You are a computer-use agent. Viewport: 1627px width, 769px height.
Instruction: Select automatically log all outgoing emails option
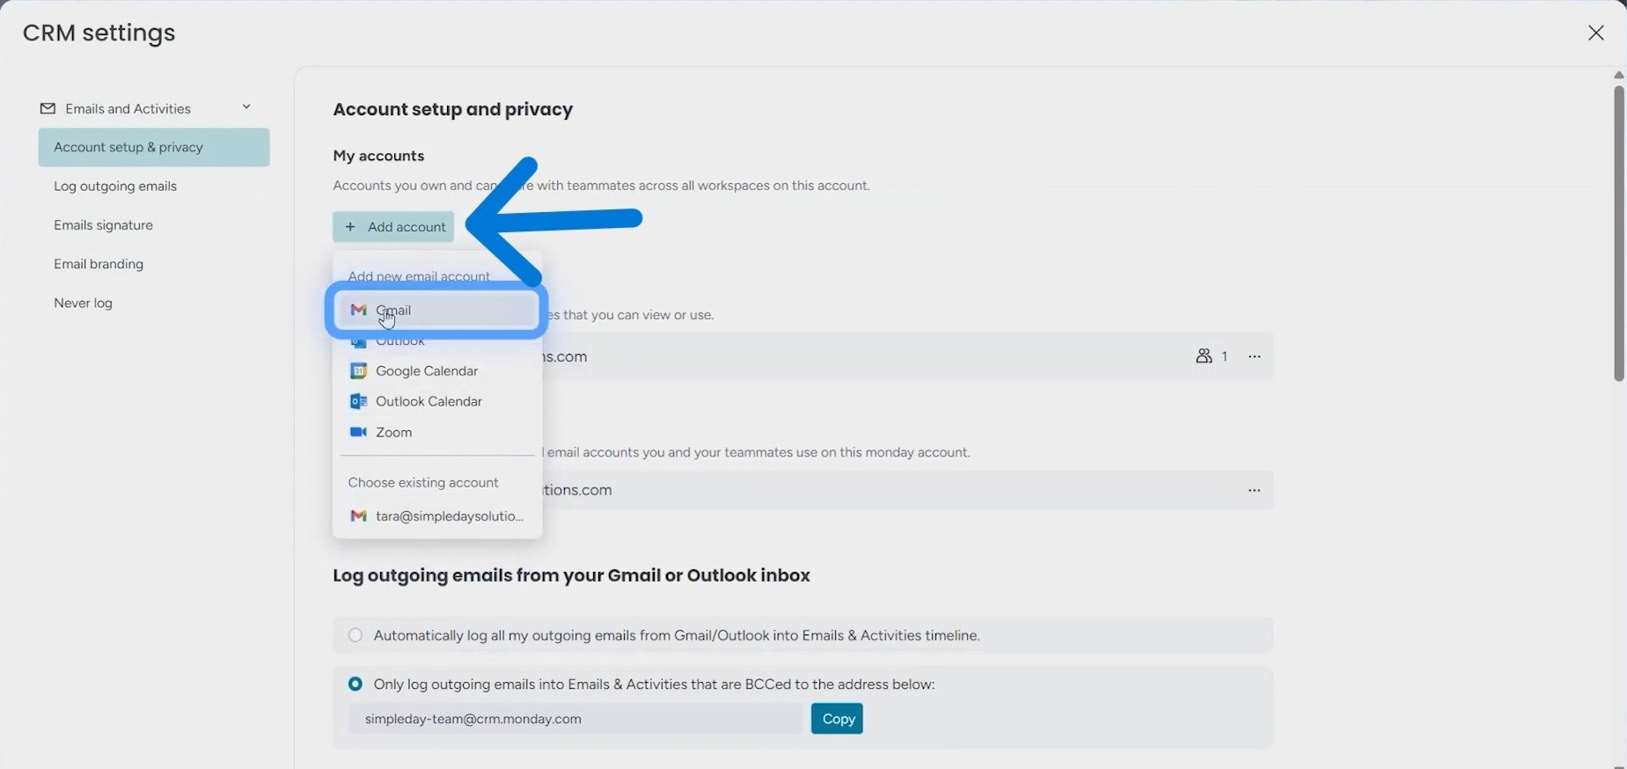(x=355, y=634)
